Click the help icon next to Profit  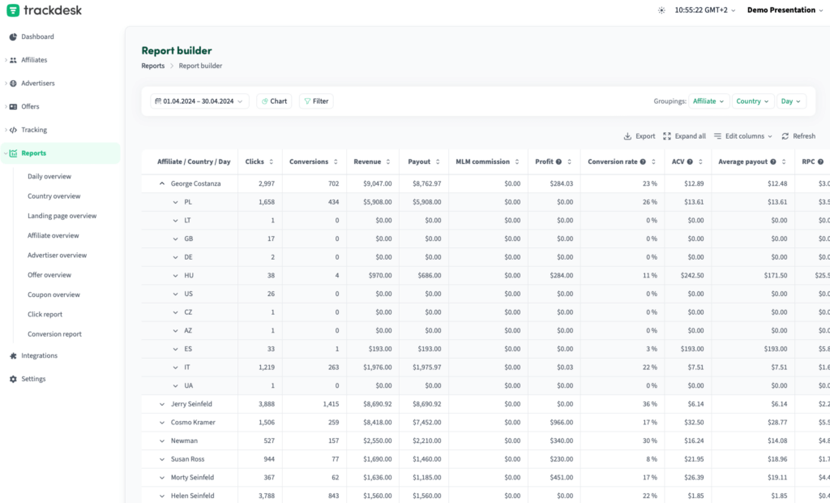point(559,161)
